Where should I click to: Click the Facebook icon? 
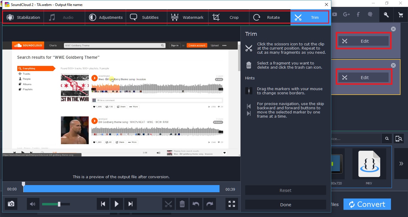358,14
